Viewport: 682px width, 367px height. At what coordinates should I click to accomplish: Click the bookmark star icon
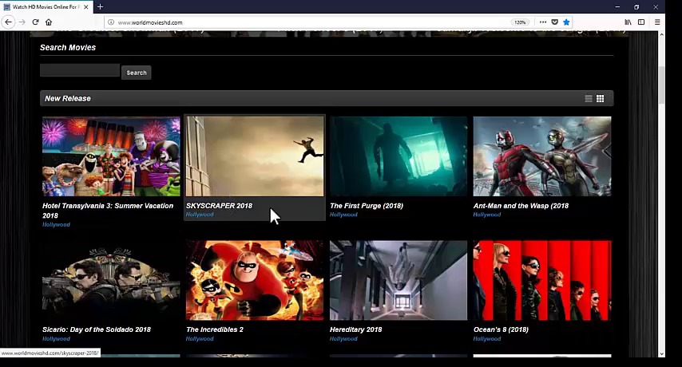pyautogui.click(x=566, y=22)
